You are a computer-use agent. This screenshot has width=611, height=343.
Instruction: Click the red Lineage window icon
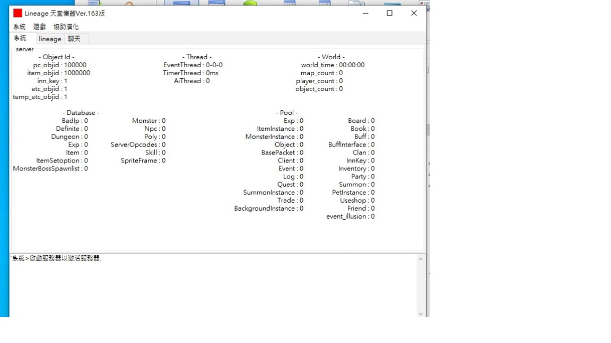(18, 13)
